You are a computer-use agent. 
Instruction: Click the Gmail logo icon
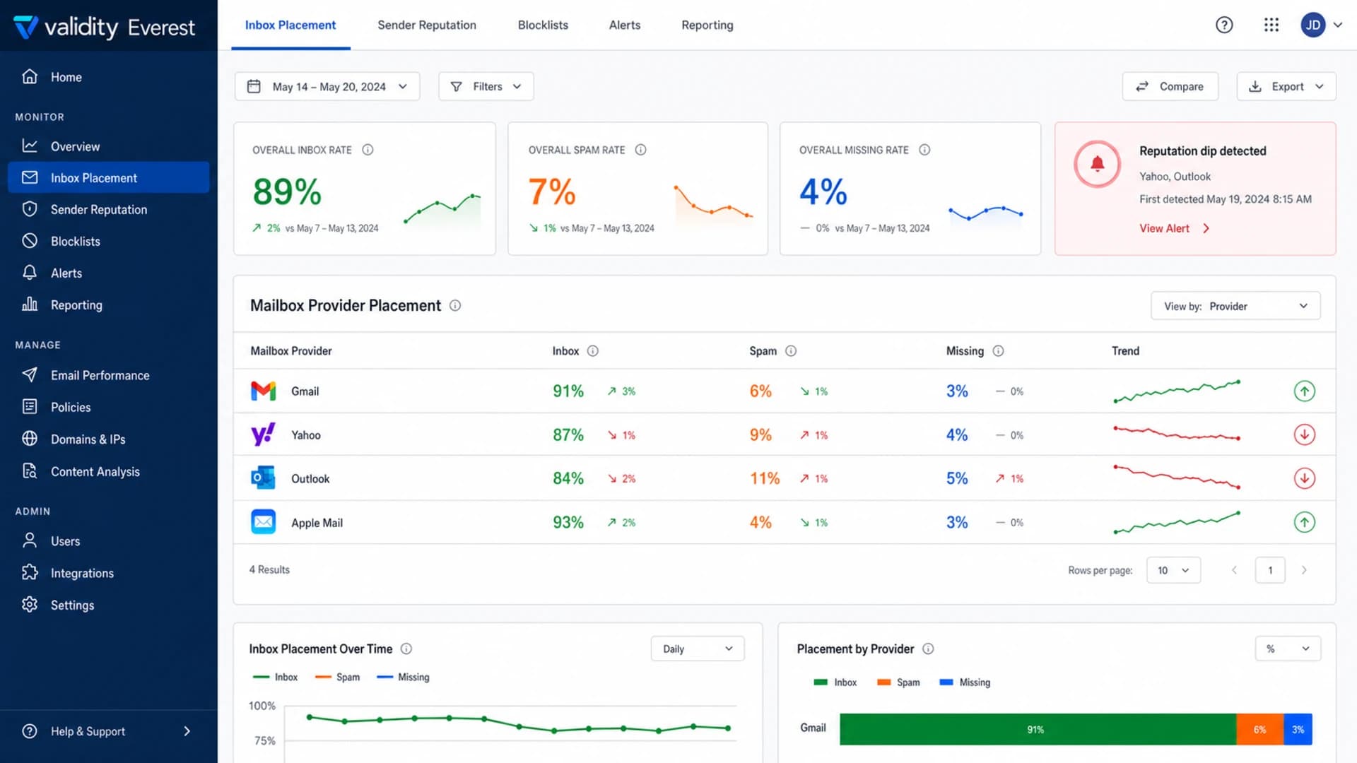264,391
